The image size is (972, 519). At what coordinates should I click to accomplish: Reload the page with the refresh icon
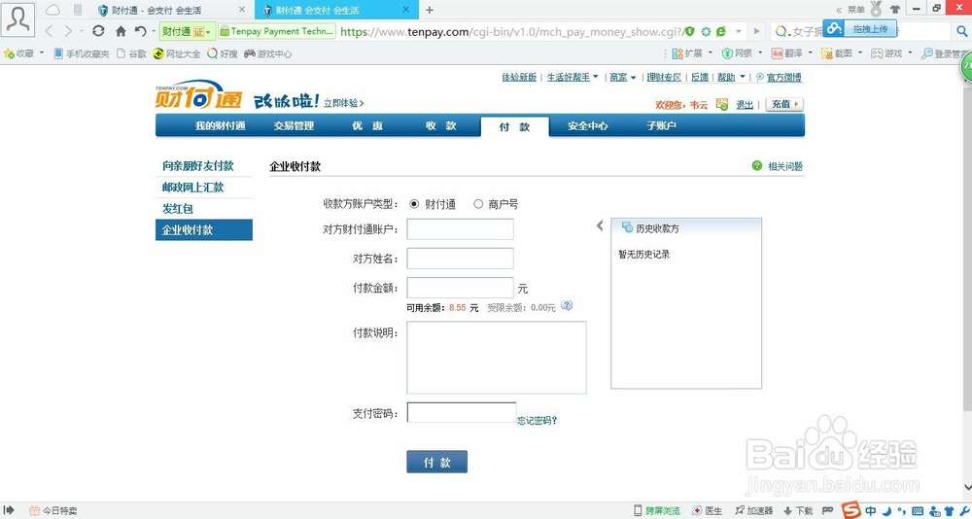click(98, 31)
